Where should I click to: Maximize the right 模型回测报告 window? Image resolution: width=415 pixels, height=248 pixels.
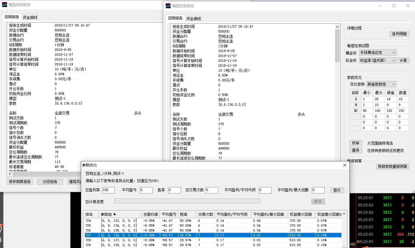(x=394, y=6)
